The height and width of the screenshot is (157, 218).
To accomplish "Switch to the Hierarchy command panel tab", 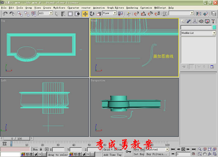I will click(195, 21).
